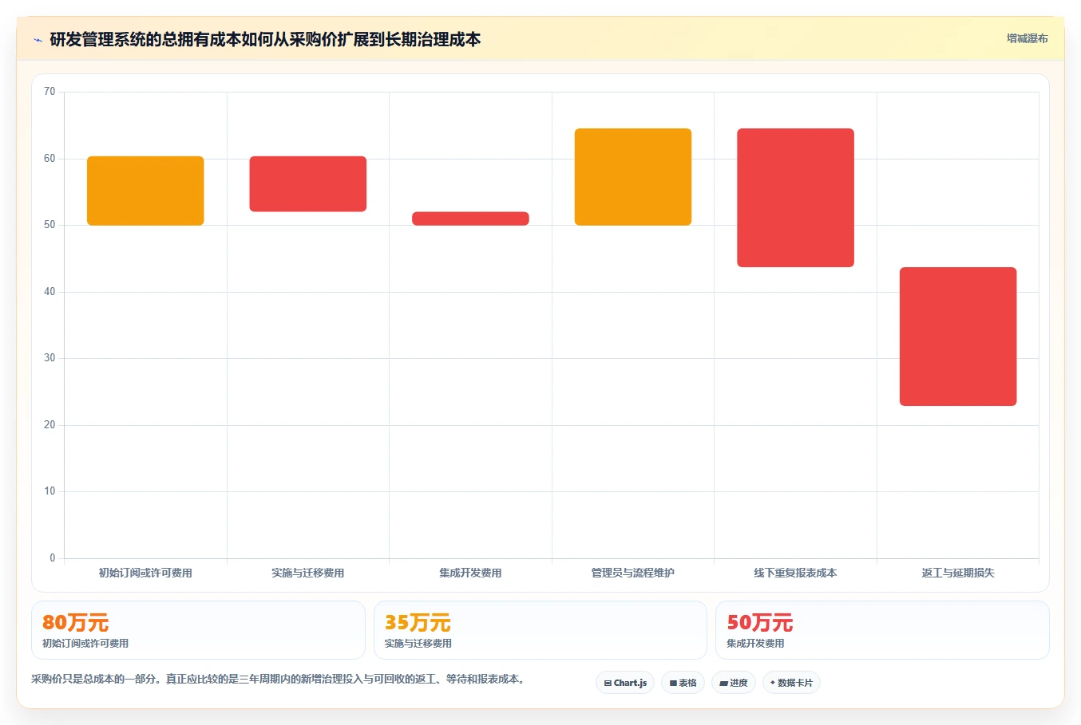Click y-axis tick value 20

[x=49, y=425]
